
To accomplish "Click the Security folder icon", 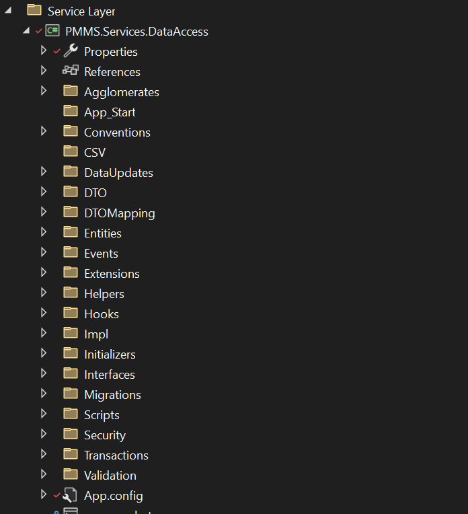I will click(x=71, y=435).
